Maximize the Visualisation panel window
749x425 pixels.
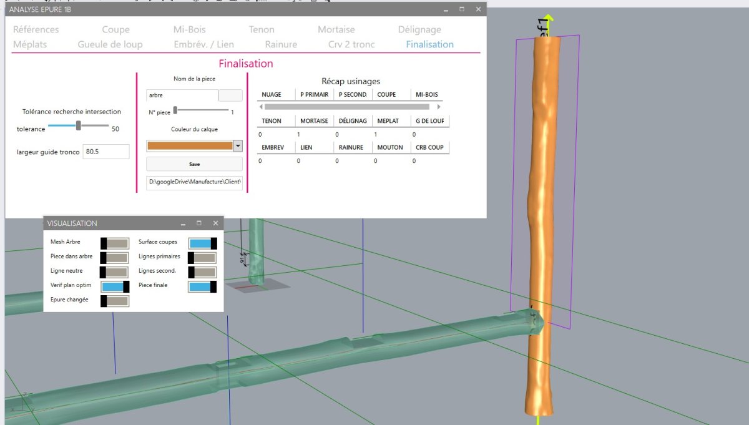pyautogui.click(x=199, y=223)
